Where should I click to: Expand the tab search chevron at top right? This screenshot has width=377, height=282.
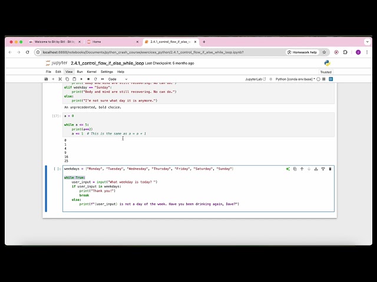pyautogui.click(x=367, y=42)
